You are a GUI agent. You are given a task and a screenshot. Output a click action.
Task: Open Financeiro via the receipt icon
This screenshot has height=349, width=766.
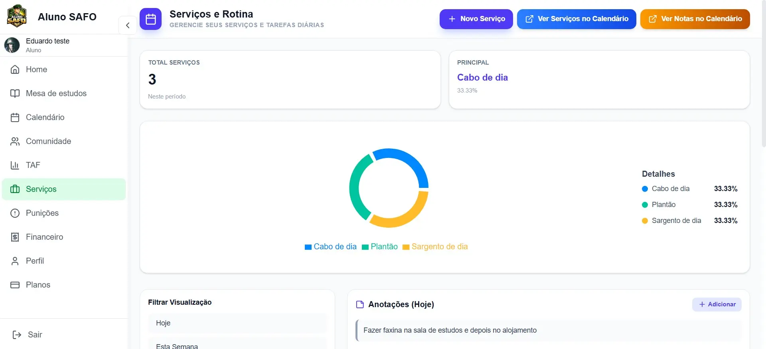15,237
